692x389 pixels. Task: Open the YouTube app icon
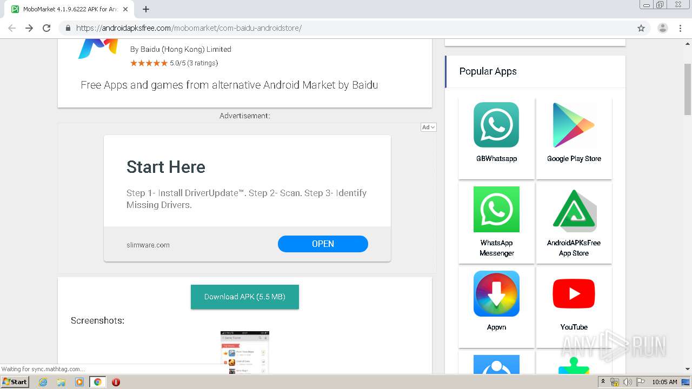pos(574,293)
